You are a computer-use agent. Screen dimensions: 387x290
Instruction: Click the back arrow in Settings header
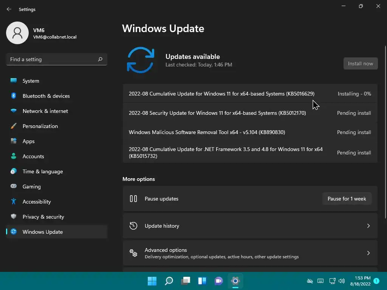tap(9, 9)
